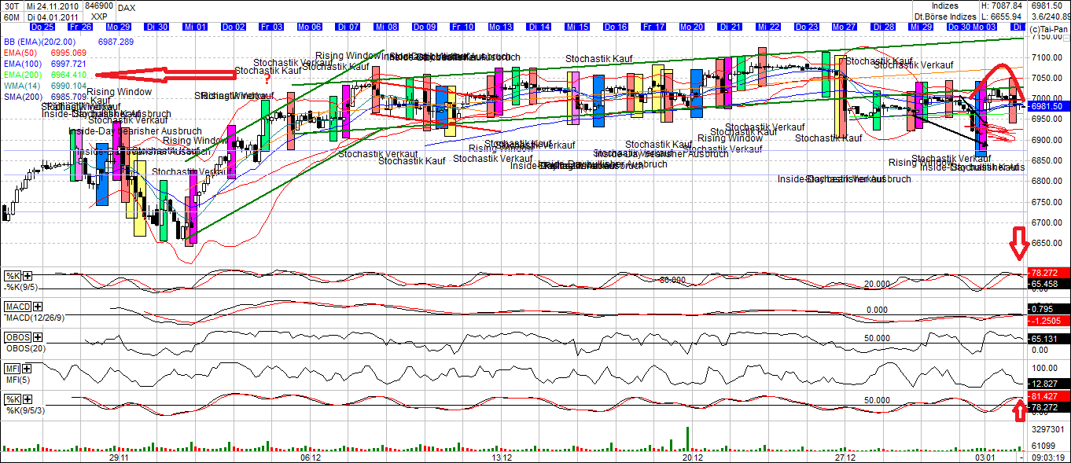Select the OBOS indicator label box
Image resolution: width=1071 pixels, height=463 pixels.
(x=18, y=336)
